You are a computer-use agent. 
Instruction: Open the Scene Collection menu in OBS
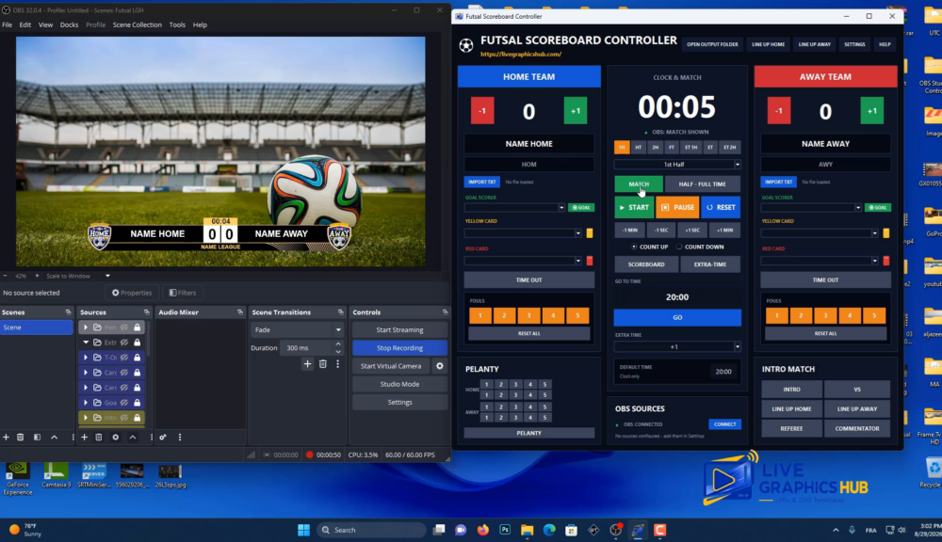pos(137,24)
